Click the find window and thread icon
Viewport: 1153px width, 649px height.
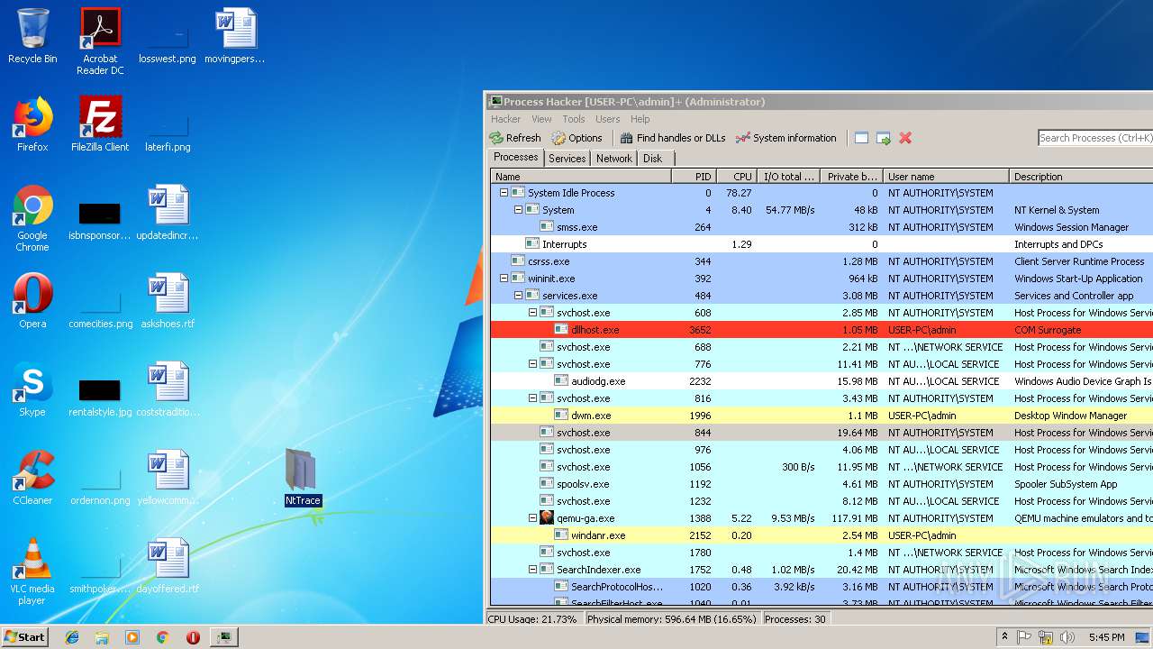884,138
